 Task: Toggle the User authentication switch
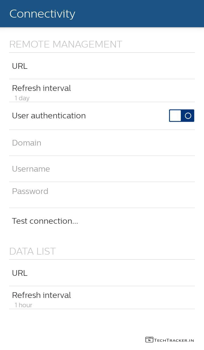pyautogui.click(x=182, y=116)
